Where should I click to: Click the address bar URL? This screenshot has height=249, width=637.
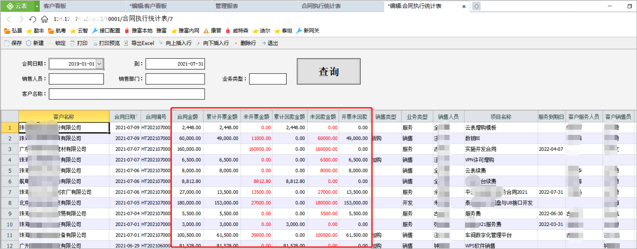click(113, 19)
